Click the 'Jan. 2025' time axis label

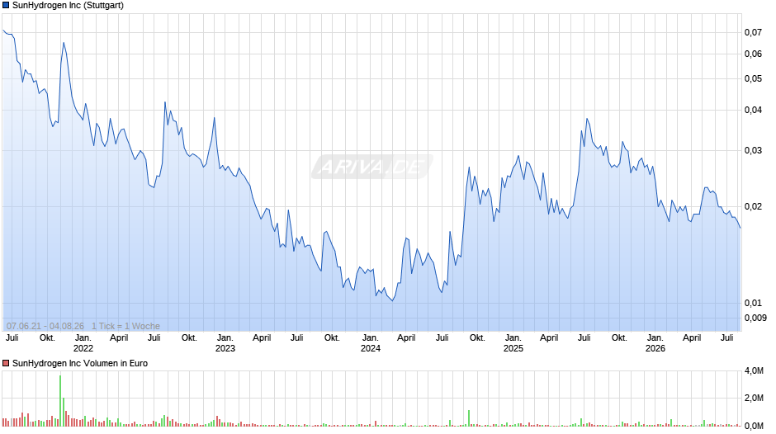(x=513, y=343)
